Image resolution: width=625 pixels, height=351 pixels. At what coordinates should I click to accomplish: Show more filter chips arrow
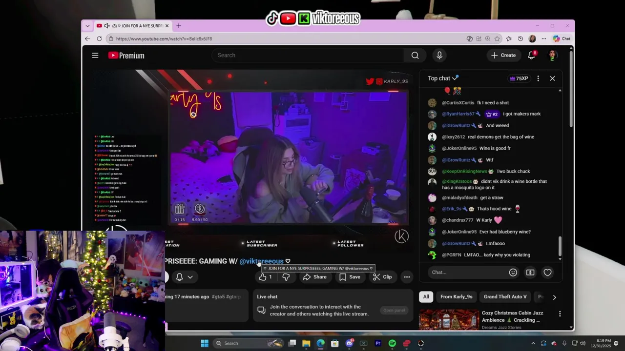[554, 297]
